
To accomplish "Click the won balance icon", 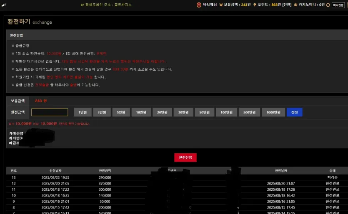I will (x=221, y=5).
